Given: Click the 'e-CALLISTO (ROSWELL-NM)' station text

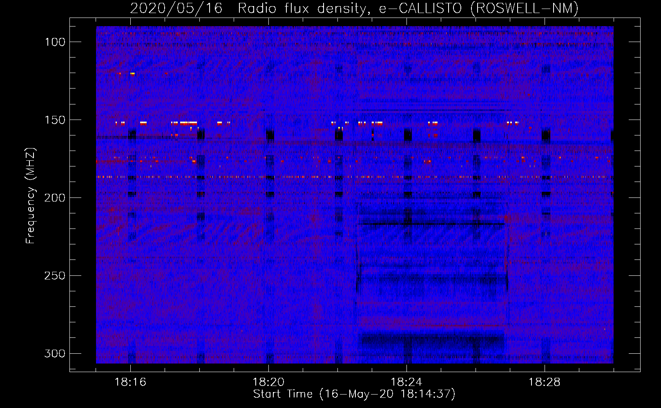Looking at the screenshot, I should [479, 8].
